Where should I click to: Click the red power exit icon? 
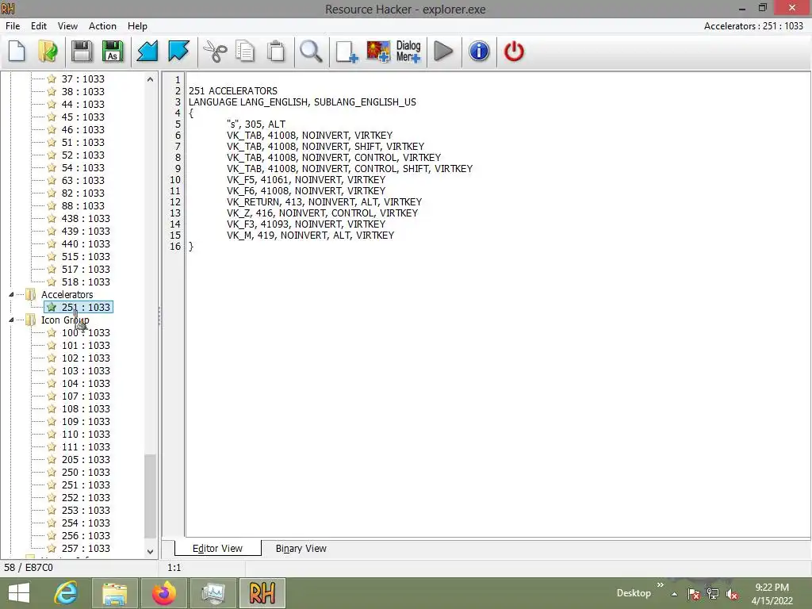514,52
